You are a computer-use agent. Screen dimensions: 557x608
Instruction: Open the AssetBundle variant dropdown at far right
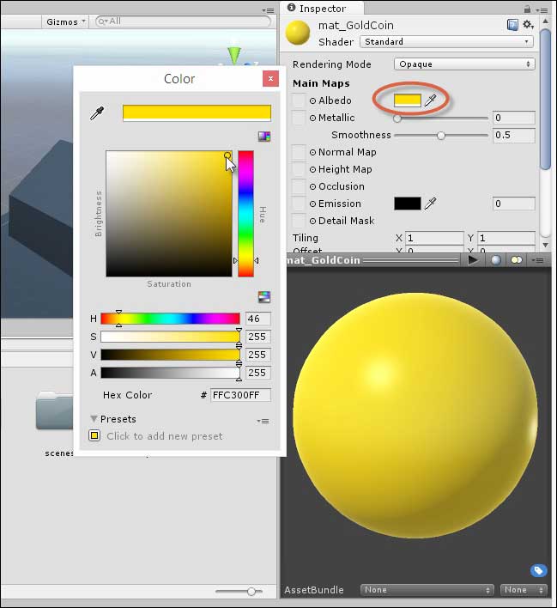[524, 590]
